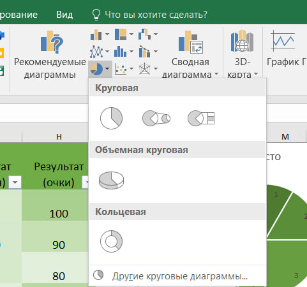Expand the histogram chart dropdown arrow
307x287 pixels.
[131, 51]
